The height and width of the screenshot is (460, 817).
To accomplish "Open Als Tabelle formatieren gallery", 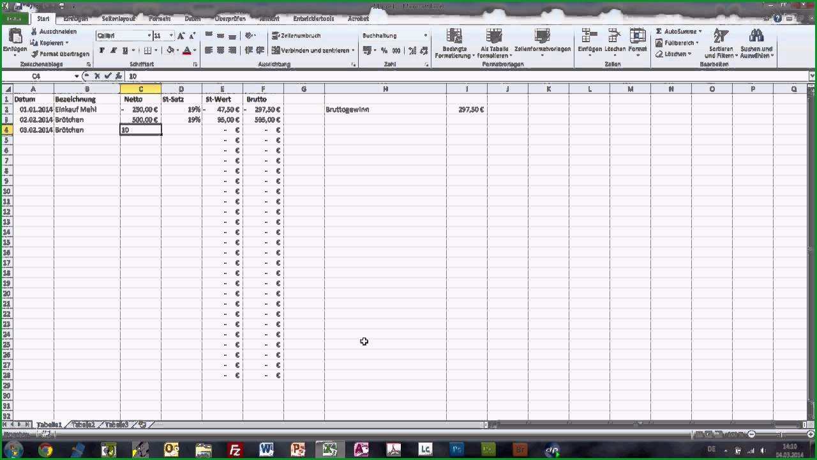I will [495, 43].
